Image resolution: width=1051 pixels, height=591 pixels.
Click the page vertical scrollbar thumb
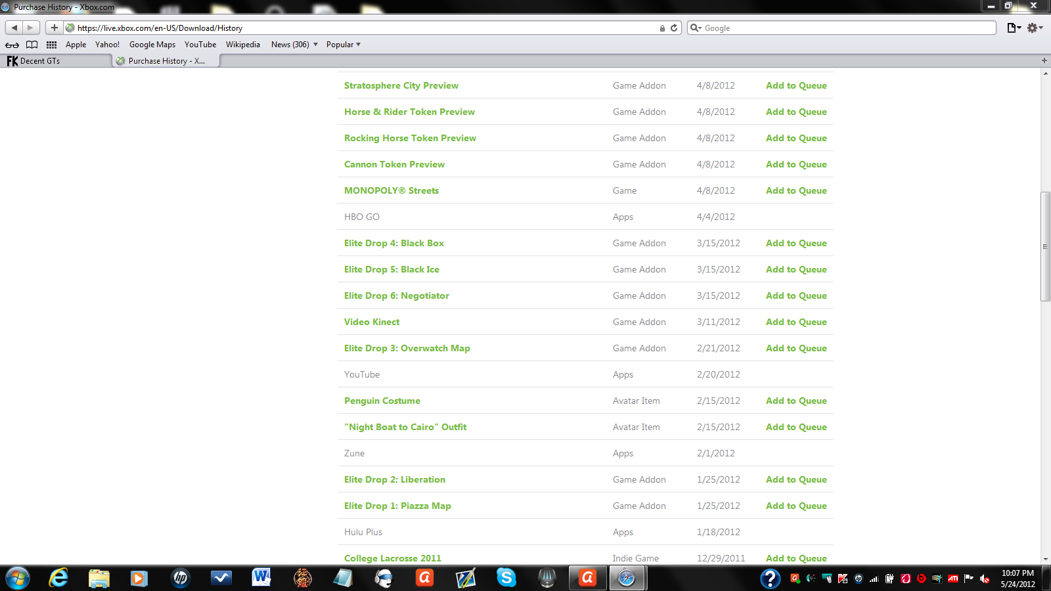coord(1045,246)
